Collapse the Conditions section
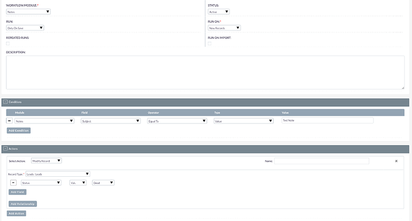Screen dimensions: 412x221 (5, 102)
